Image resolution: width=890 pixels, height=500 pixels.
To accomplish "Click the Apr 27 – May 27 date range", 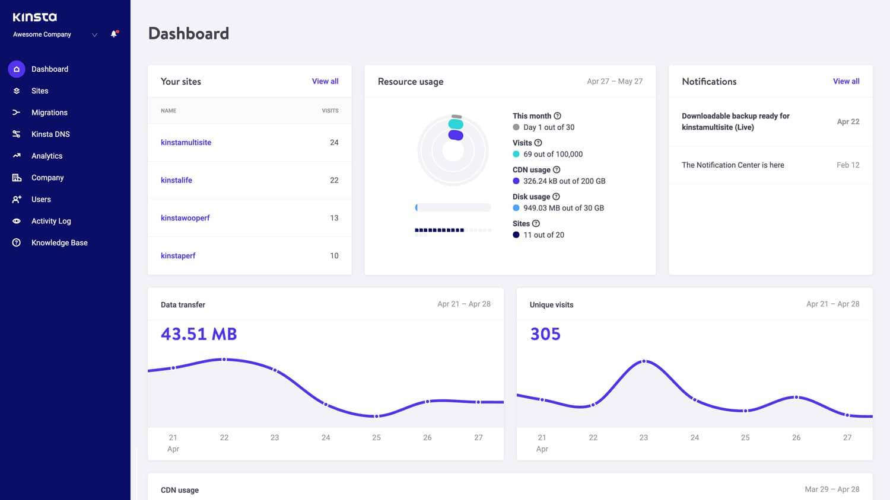I will coord(615,81).
